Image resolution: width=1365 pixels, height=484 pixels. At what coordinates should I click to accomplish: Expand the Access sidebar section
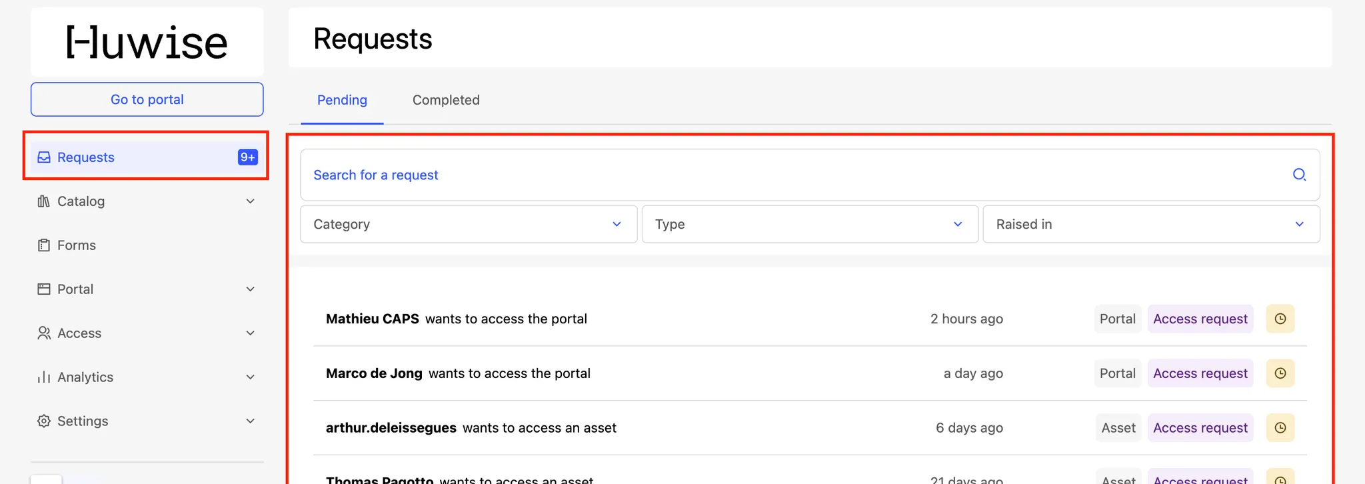250,333
